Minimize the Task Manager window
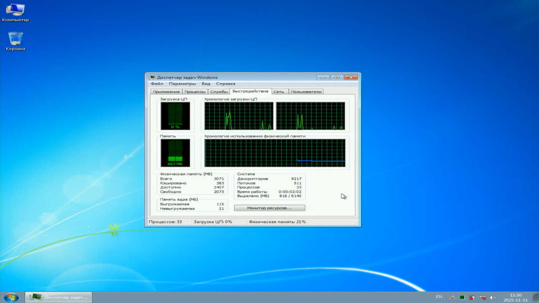This screenshot has height=303, width=539. point(323,77)
